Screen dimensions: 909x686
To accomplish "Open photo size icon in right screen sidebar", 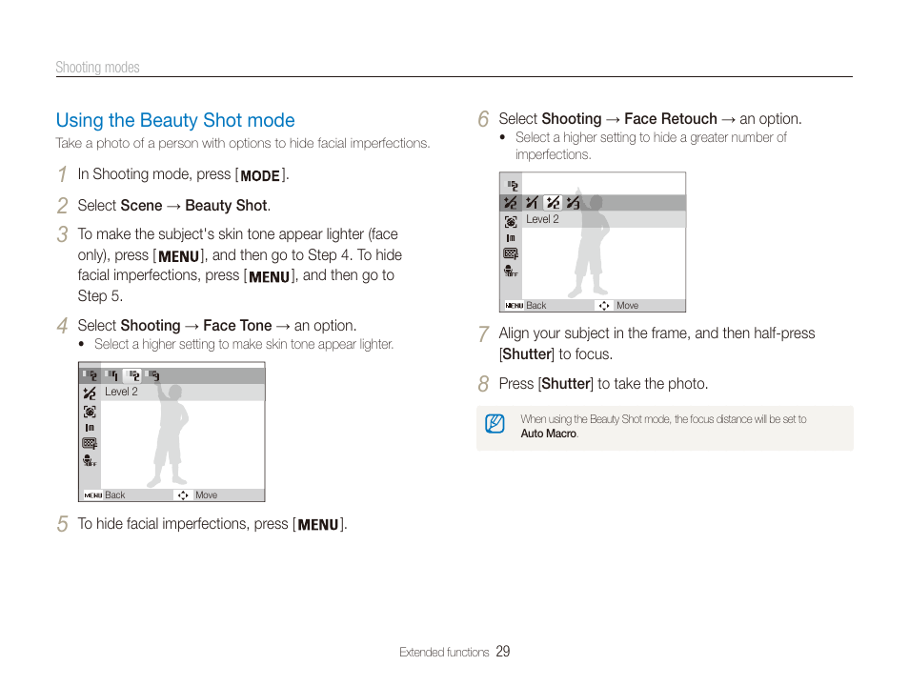I will tap(511, 238).
